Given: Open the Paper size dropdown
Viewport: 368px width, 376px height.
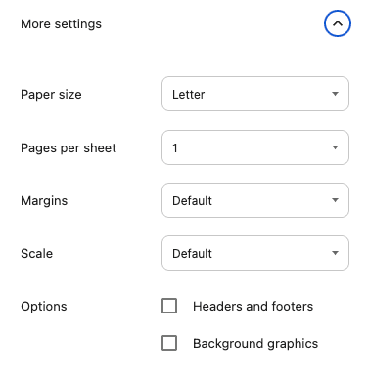Looking at the screenshot, I should point(255,94).
